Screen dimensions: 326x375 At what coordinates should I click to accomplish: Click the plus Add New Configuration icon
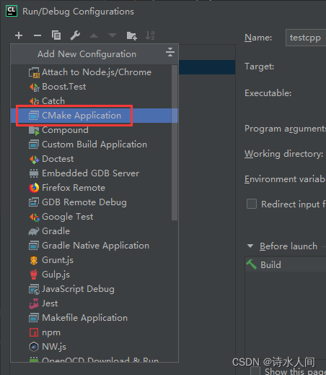[x=19, y=35]
